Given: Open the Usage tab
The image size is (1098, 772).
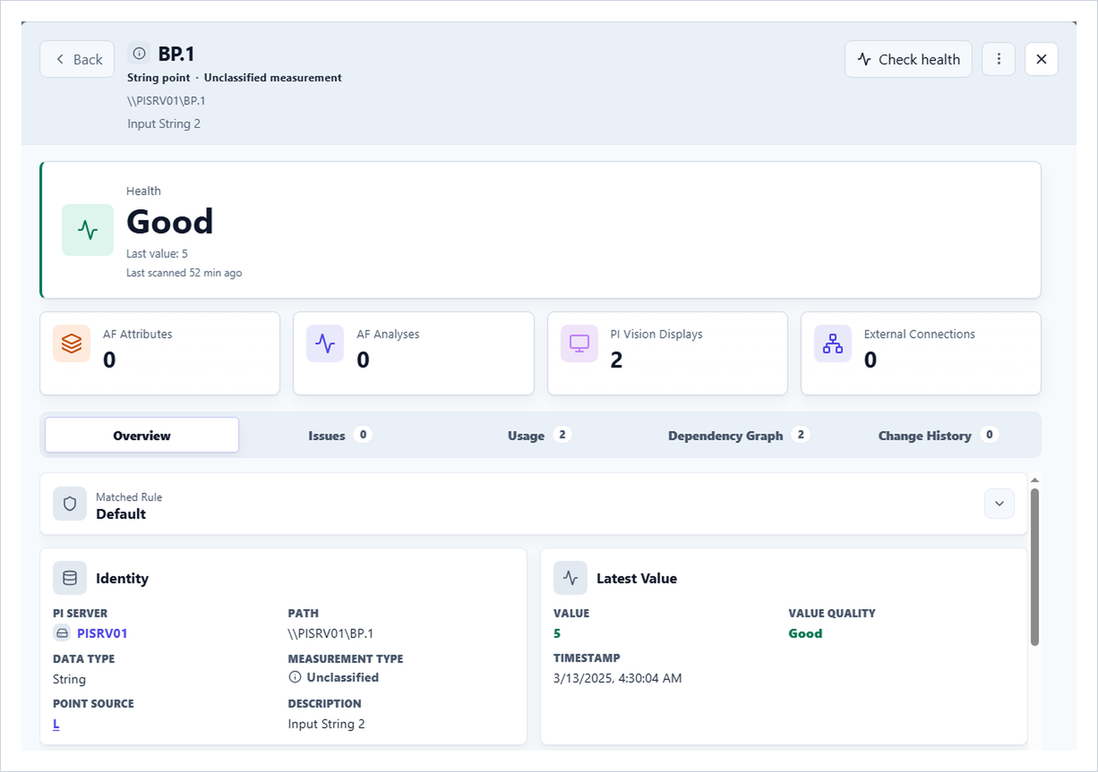Looking at the screenshot, I should 539,436.
